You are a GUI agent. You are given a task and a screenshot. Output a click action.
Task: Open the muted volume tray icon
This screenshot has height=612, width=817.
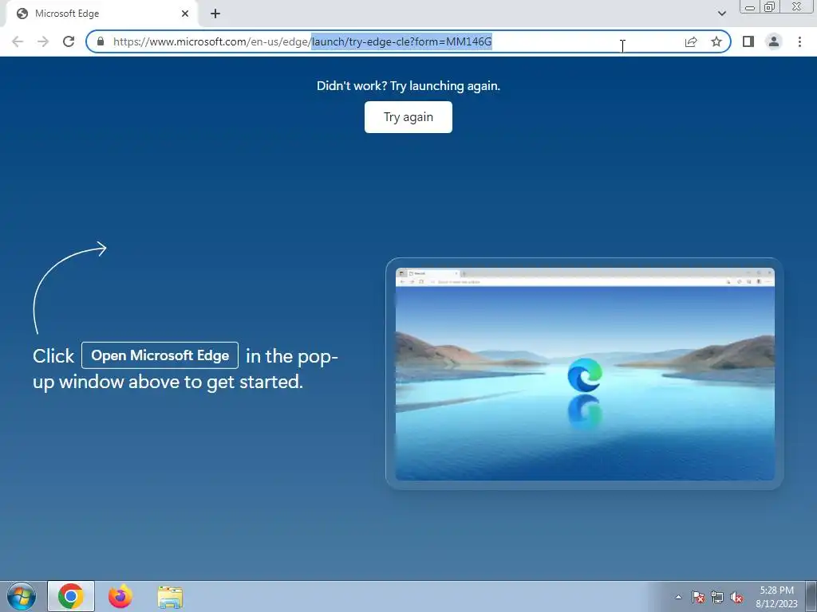click(x=736, y=597)
